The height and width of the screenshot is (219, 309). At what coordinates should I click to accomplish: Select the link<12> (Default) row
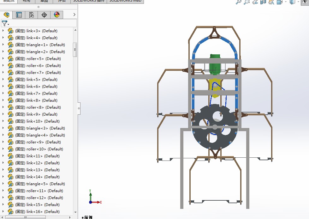pyautogui.click(x=37, y=163)
